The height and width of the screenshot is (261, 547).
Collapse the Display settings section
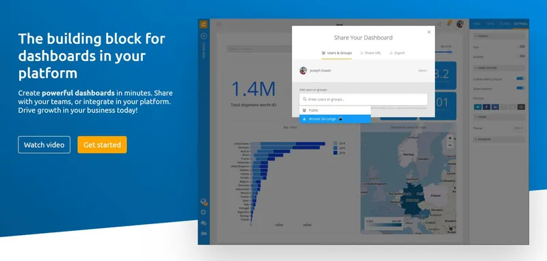coord(499,36)
